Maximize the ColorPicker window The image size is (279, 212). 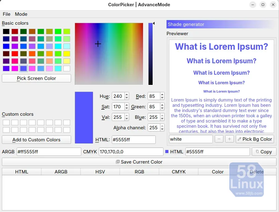pyautogui.click(x=263, y=5)
